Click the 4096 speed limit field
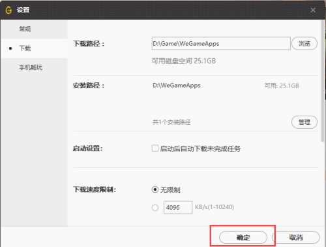The image size is (326, 247). point(178,207)
